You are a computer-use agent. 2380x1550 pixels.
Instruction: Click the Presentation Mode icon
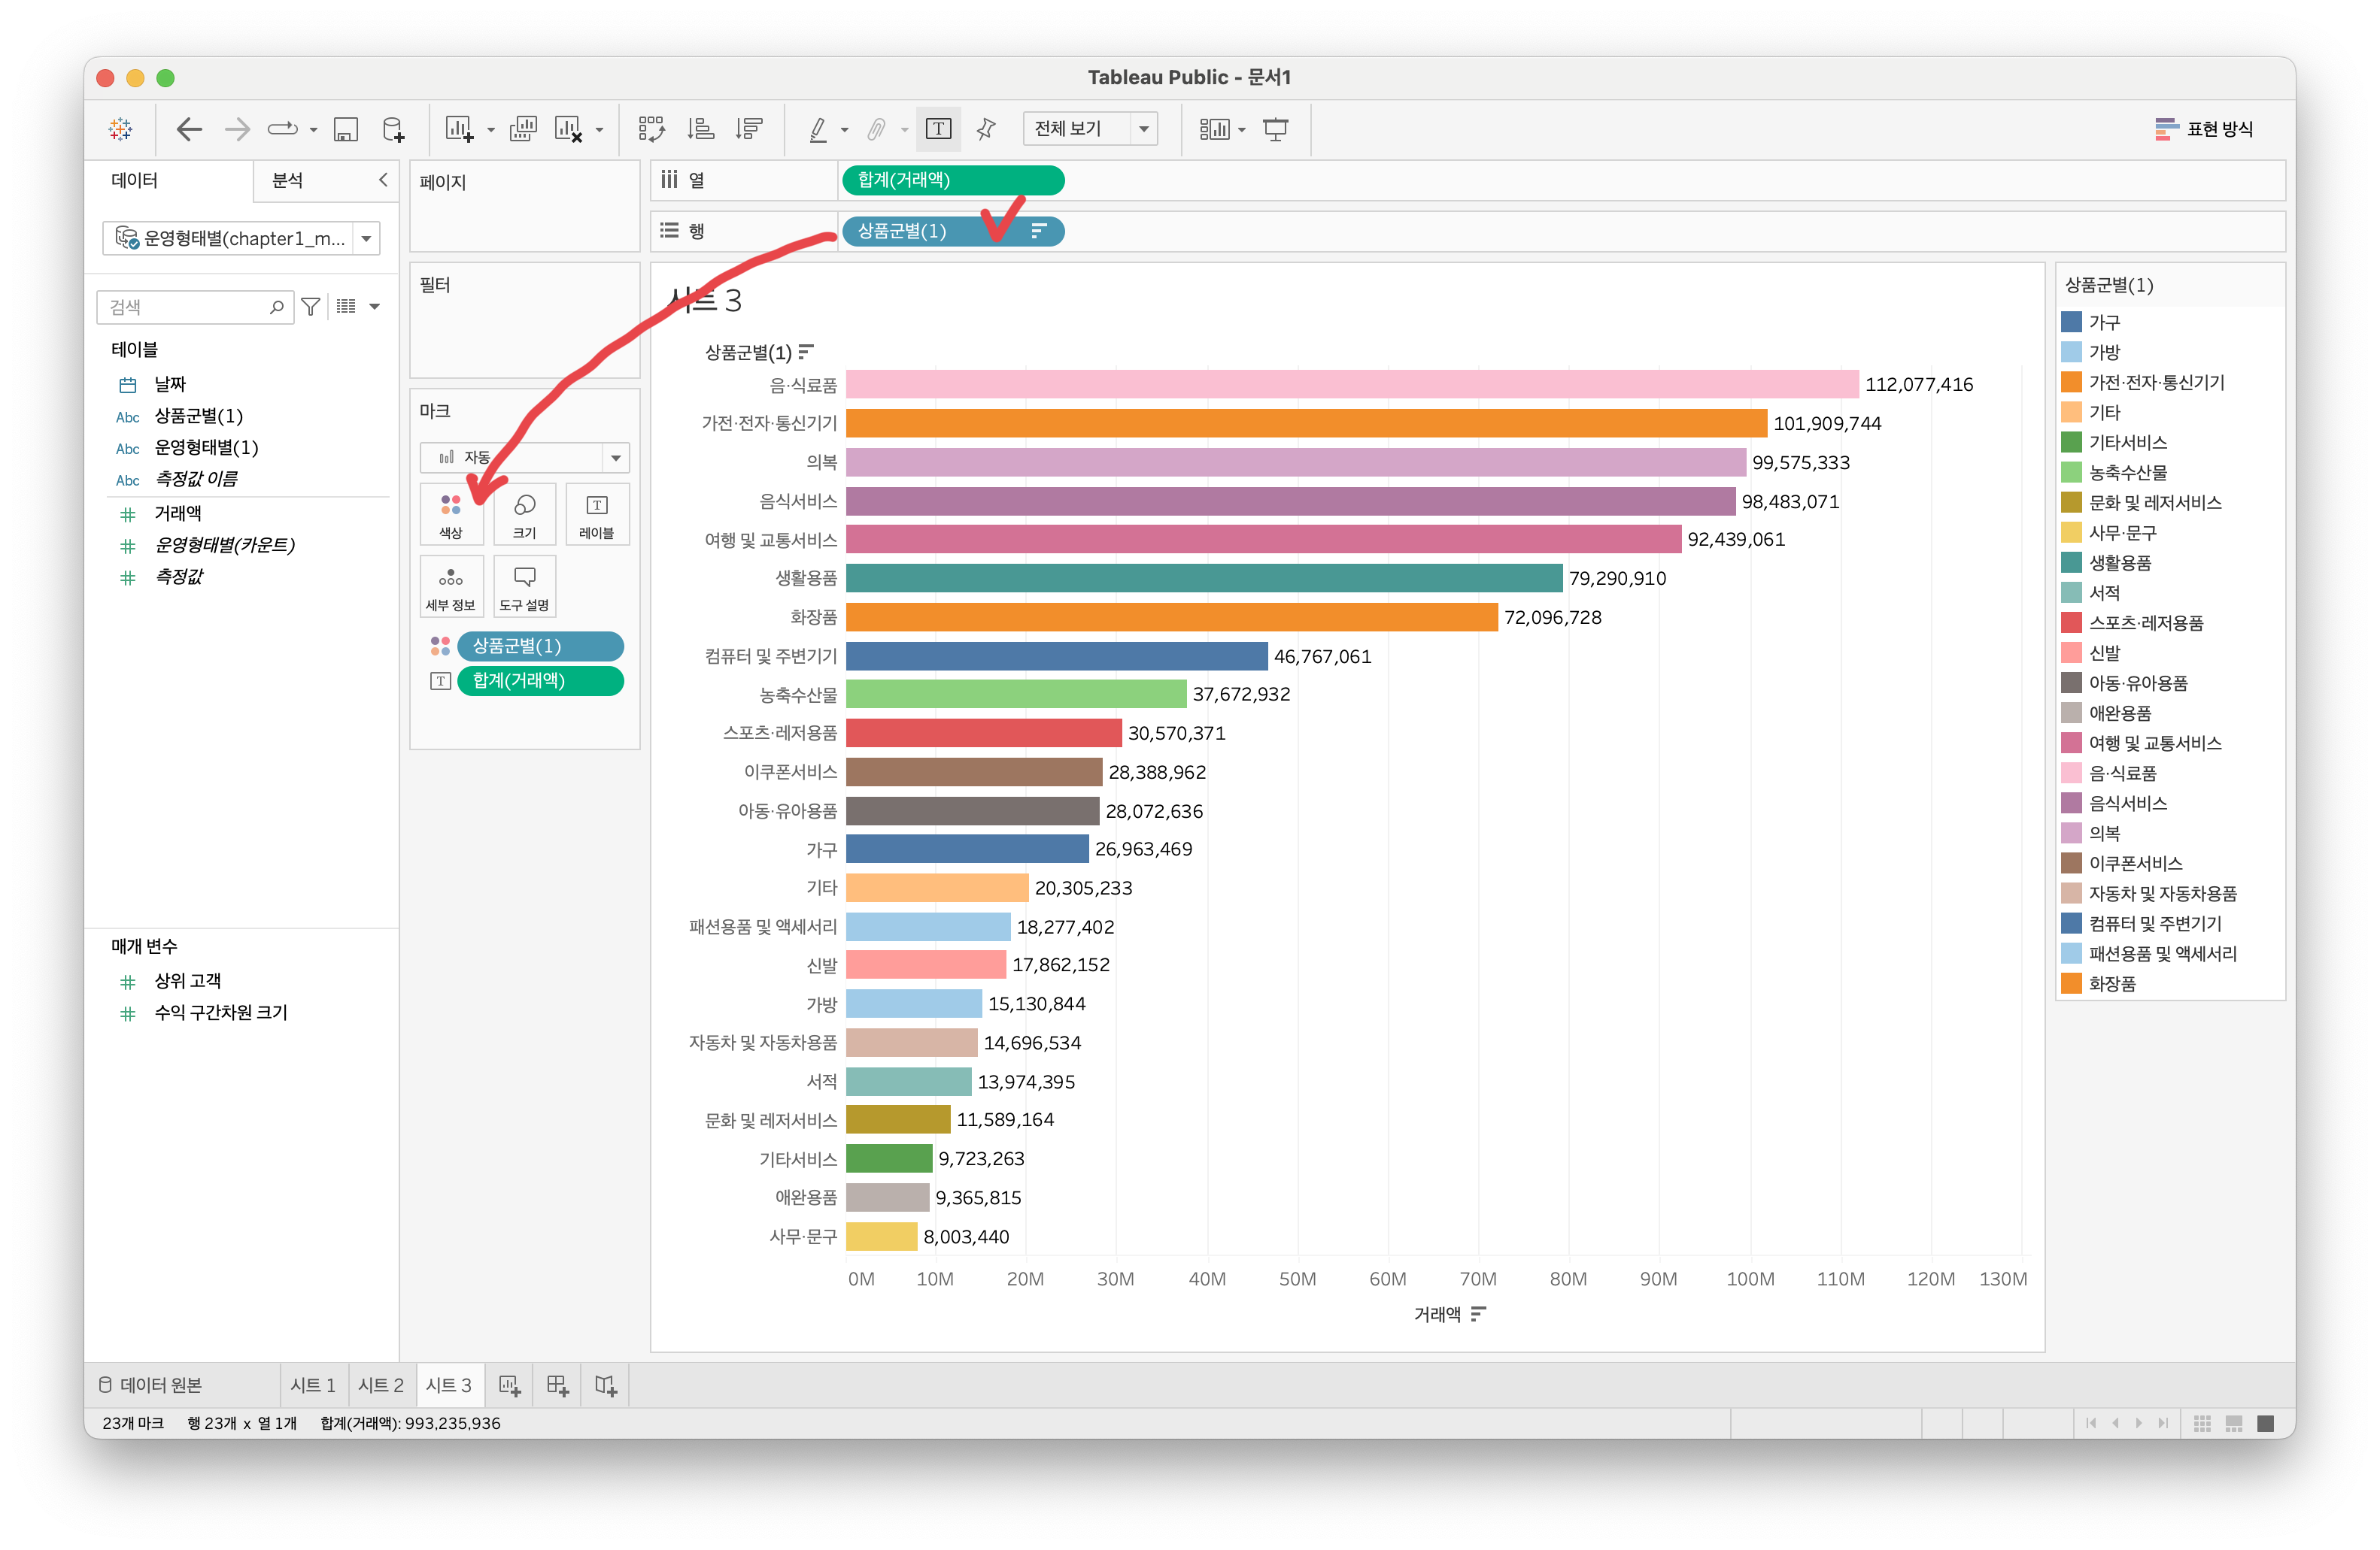point(1276,129)
